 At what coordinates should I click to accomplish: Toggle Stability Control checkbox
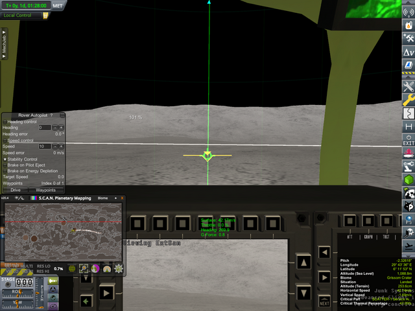[x=5, y=159]
